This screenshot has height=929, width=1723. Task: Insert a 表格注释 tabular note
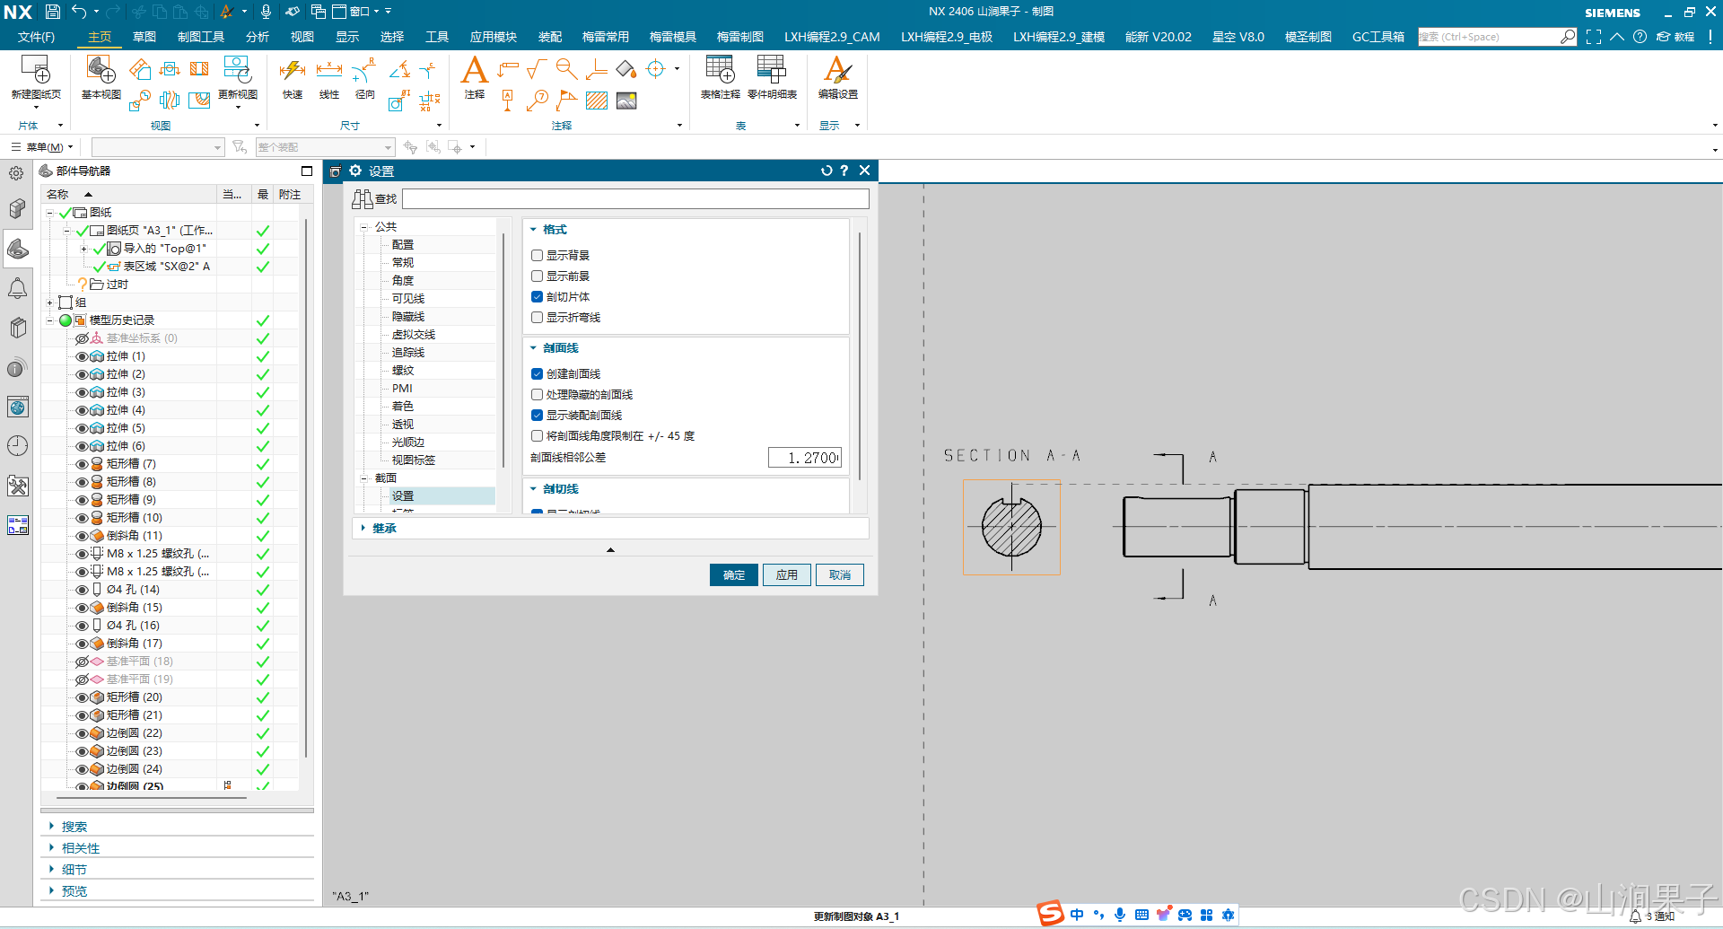tap(720, 70)
